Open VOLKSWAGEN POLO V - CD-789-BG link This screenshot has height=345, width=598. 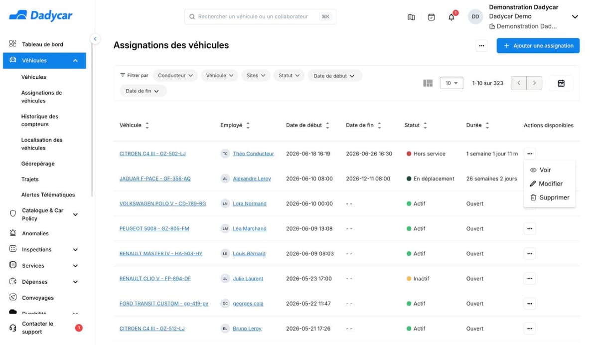162,203
